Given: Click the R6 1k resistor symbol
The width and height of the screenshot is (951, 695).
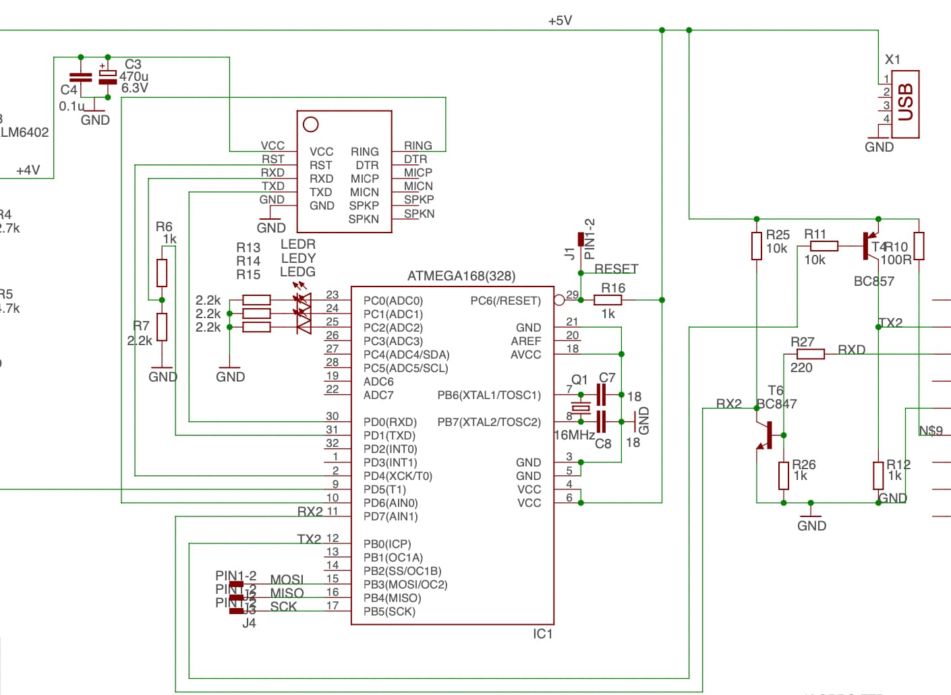Looking at the screenshot, I should pyautogui.click(x=162, y=273).
